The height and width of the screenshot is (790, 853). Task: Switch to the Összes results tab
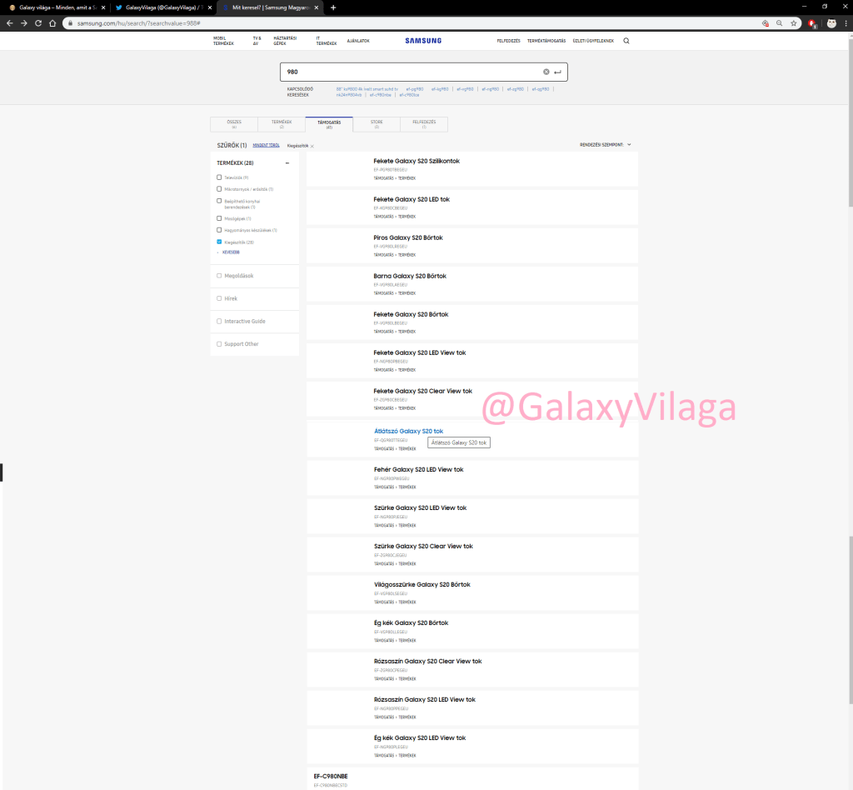click(x=234, y=123)
